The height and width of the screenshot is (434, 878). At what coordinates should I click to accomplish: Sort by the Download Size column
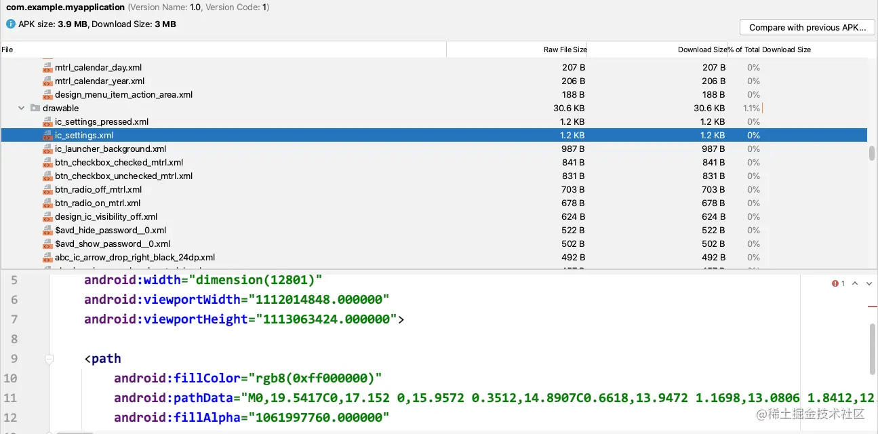click(x=657, y=50)
